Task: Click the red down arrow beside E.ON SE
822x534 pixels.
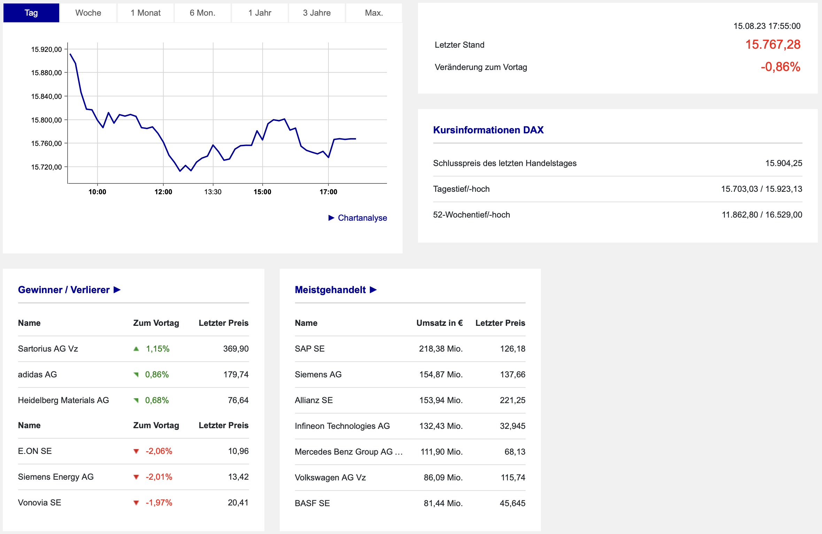Action: pyautogui.click(x=136, y=451)
